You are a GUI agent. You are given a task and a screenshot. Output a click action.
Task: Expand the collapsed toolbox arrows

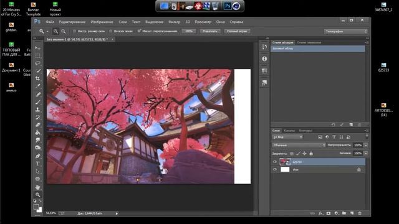pyautogui.click(x=35, y=39)
